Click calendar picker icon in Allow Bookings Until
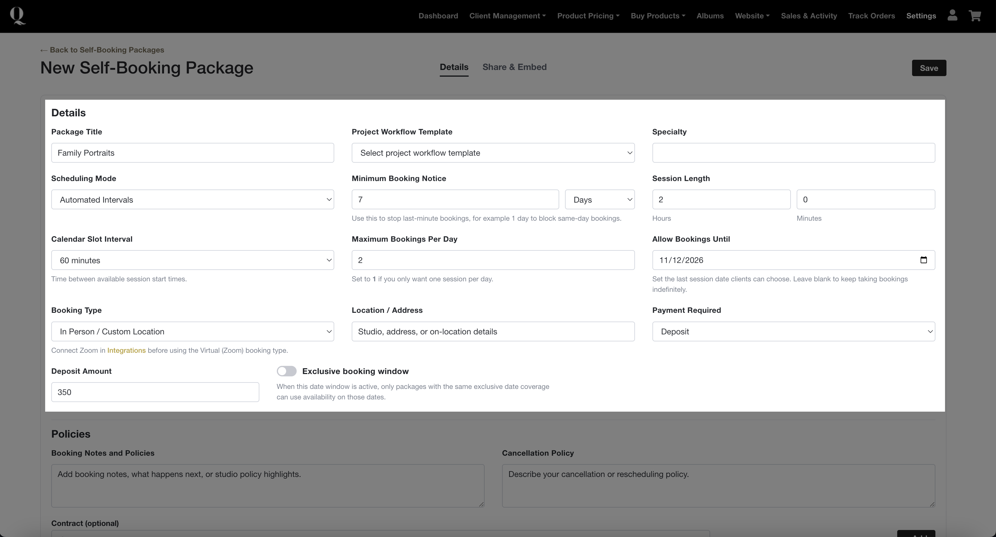The width and height of the screenshot is (996, 537). pyautogui.click(x=923, y=260)
